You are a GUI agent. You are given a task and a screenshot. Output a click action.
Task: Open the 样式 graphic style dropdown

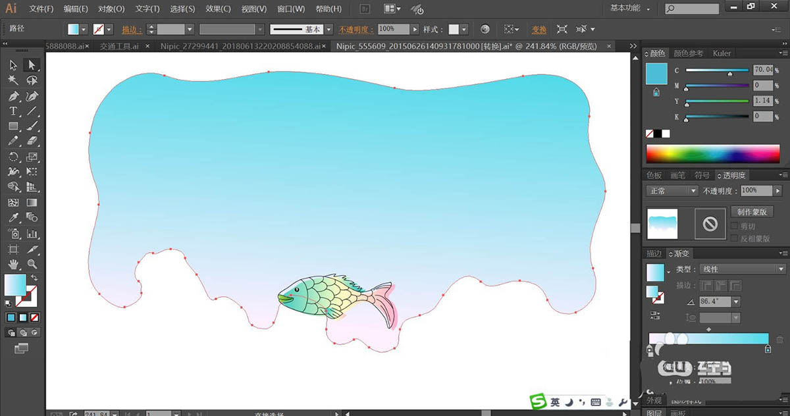[464, 30]
